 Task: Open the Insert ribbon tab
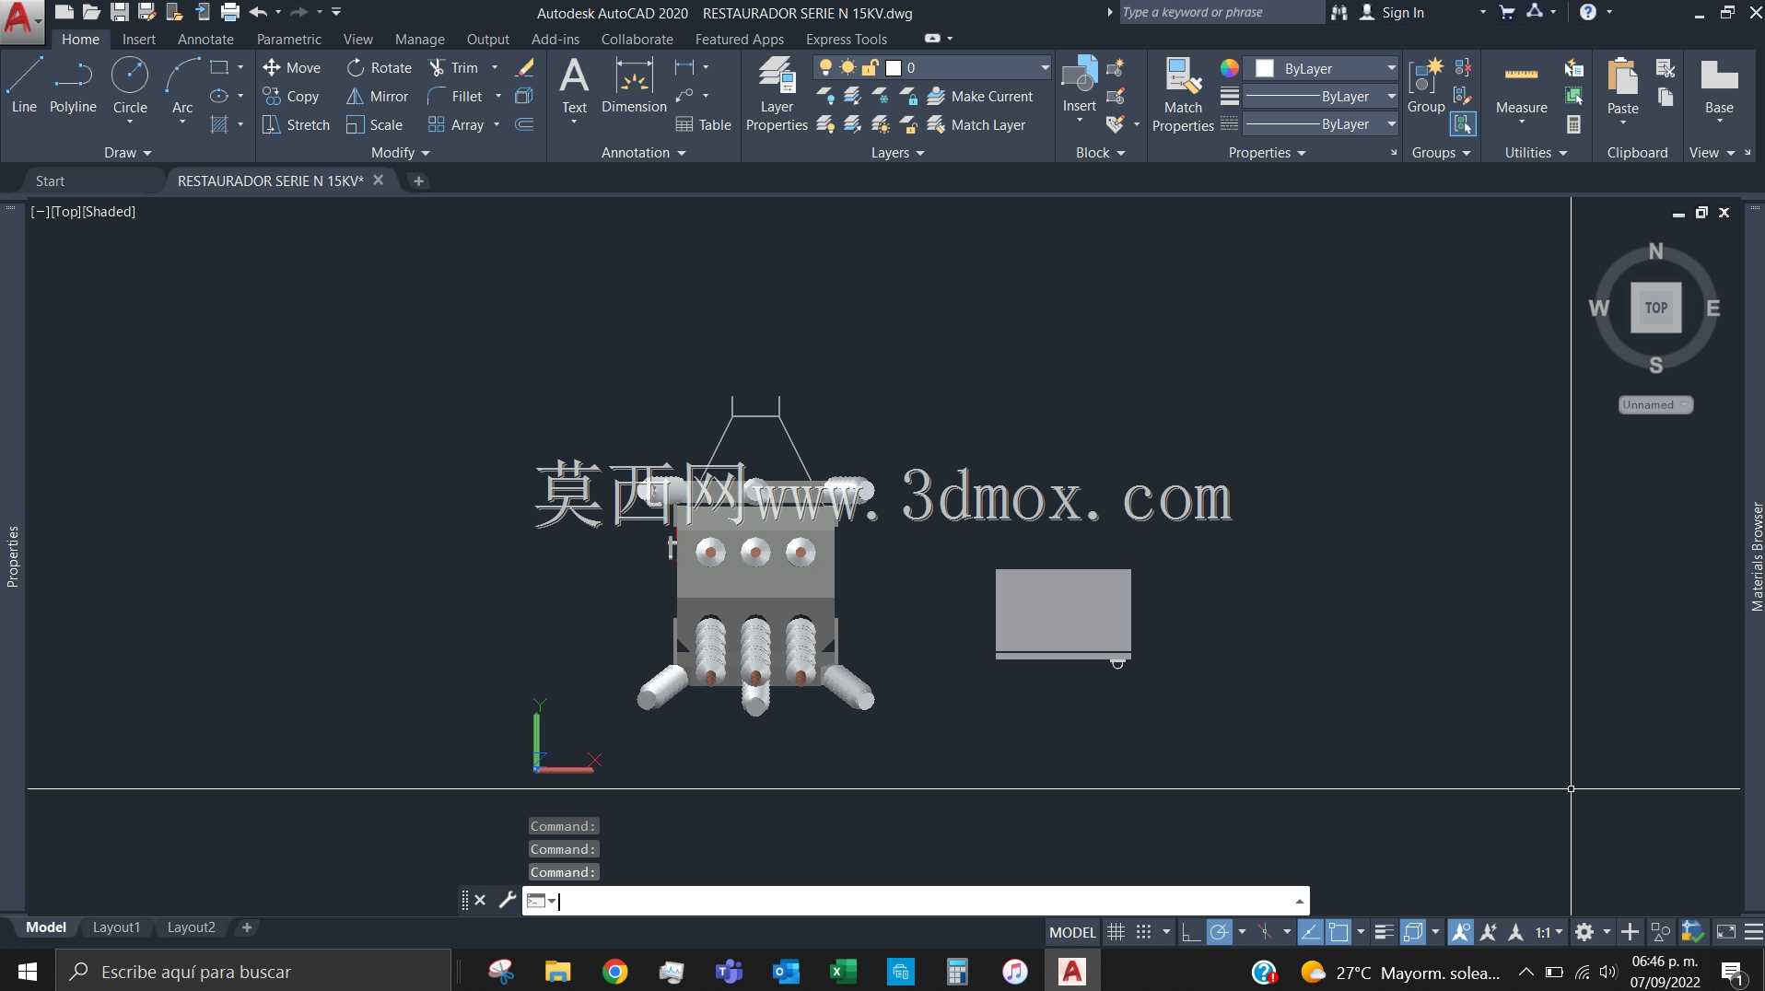point(139,39)
